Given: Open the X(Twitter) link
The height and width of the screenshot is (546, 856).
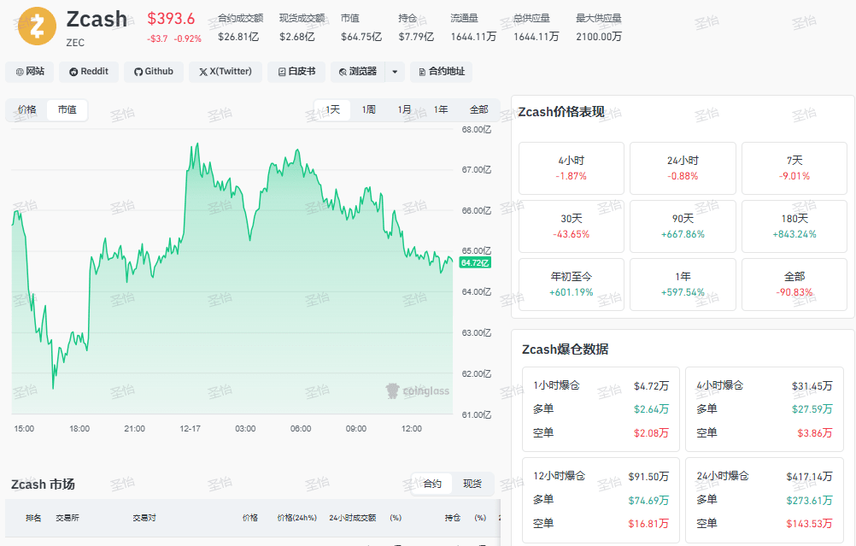Looking at the screenshot, I should click(x=225, y=72).
